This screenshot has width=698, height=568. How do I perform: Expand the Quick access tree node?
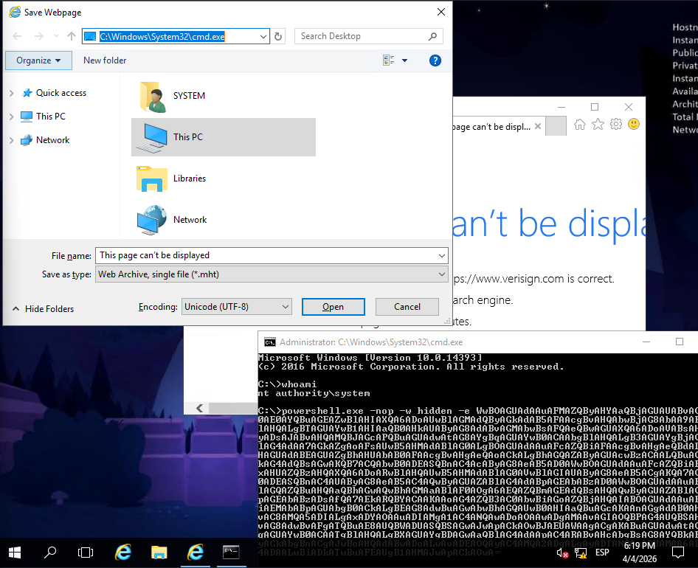[x=11, y=93]
